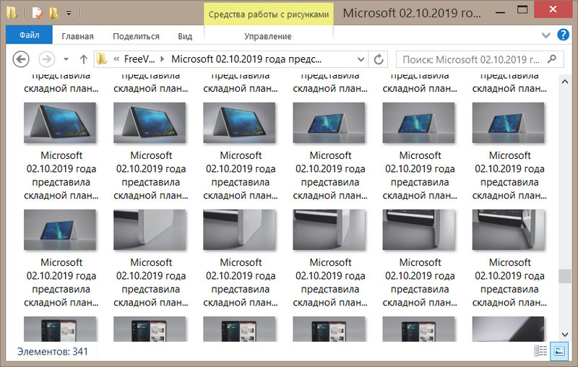Select the light gray closeup thumbnail in bottom row
Viewport: 578px width, 367px height.
[x=508, y=329]
